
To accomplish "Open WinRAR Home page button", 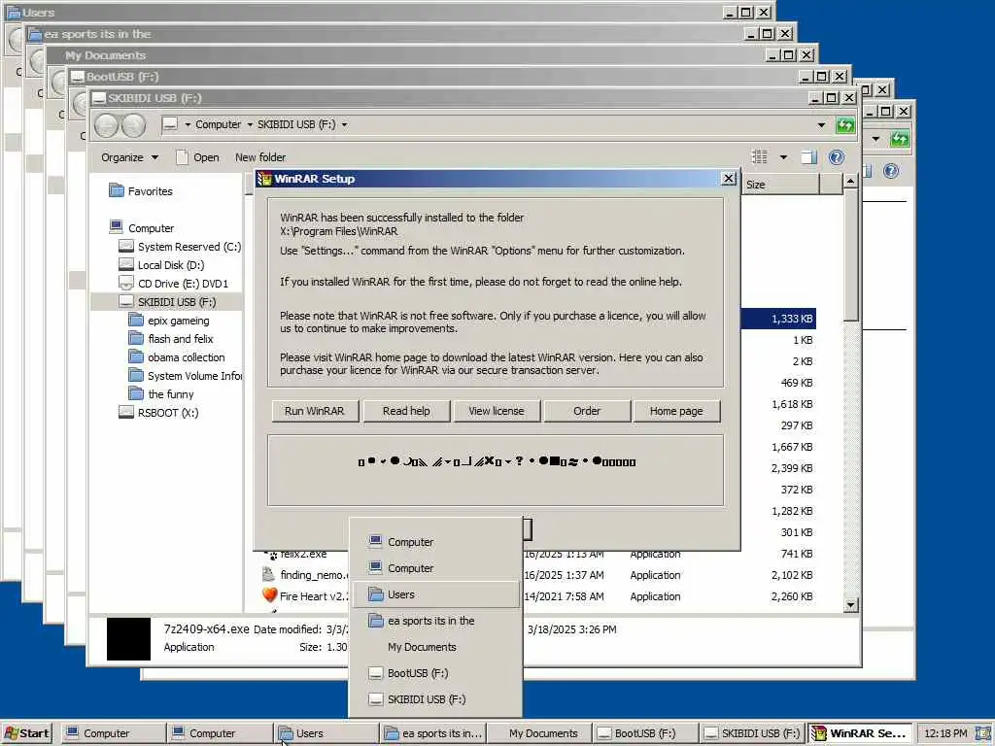I will [x=676, y=411].
